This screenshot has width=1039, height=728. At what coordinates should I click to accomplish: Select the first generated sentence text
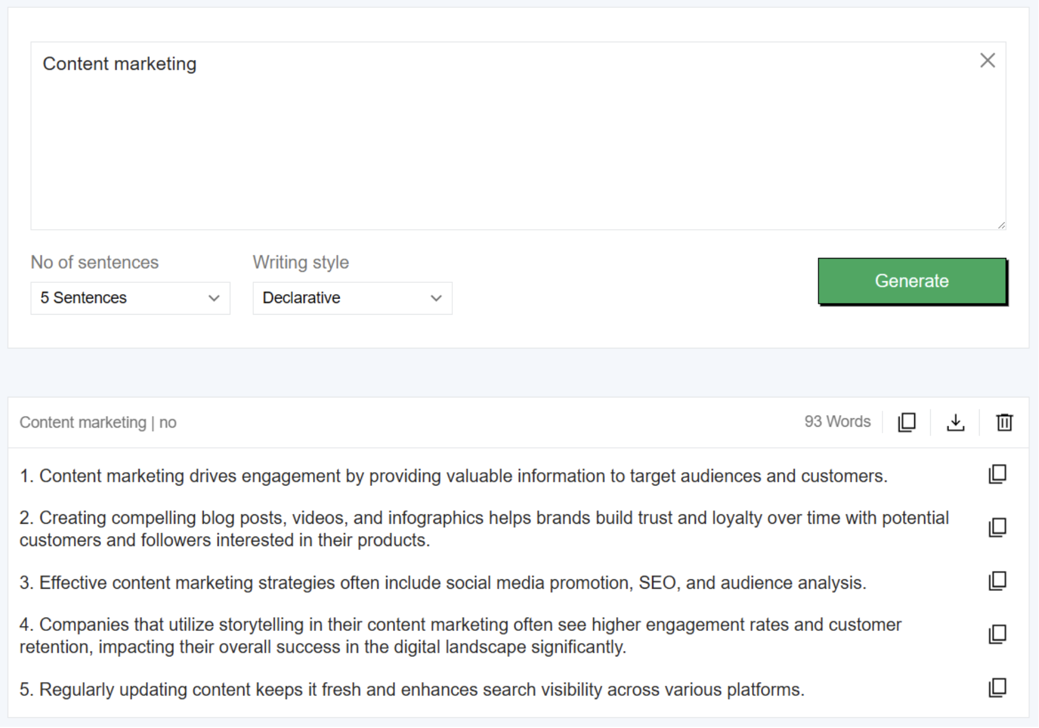click(453, 476)
